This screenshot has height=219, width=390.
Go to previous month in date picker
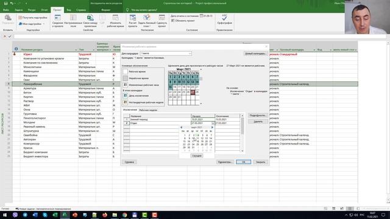coord(182,127)
